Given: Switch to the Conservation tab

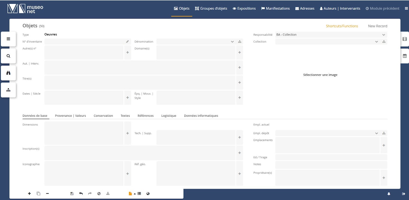Looking at the screenshot, I should pyautogui.click(x=103, y=116).
